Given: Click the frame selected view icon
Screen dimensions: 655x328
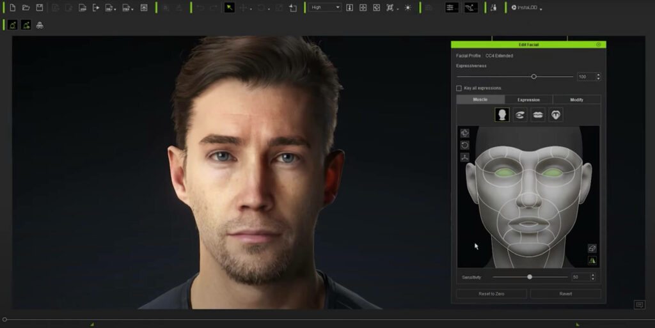Looking at the screenshot, I should [x=363, y=8].
